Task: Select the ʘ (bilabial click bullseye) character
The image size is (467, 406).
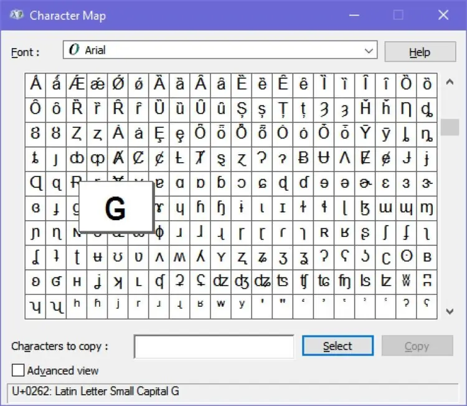Action: click(406, 258)
